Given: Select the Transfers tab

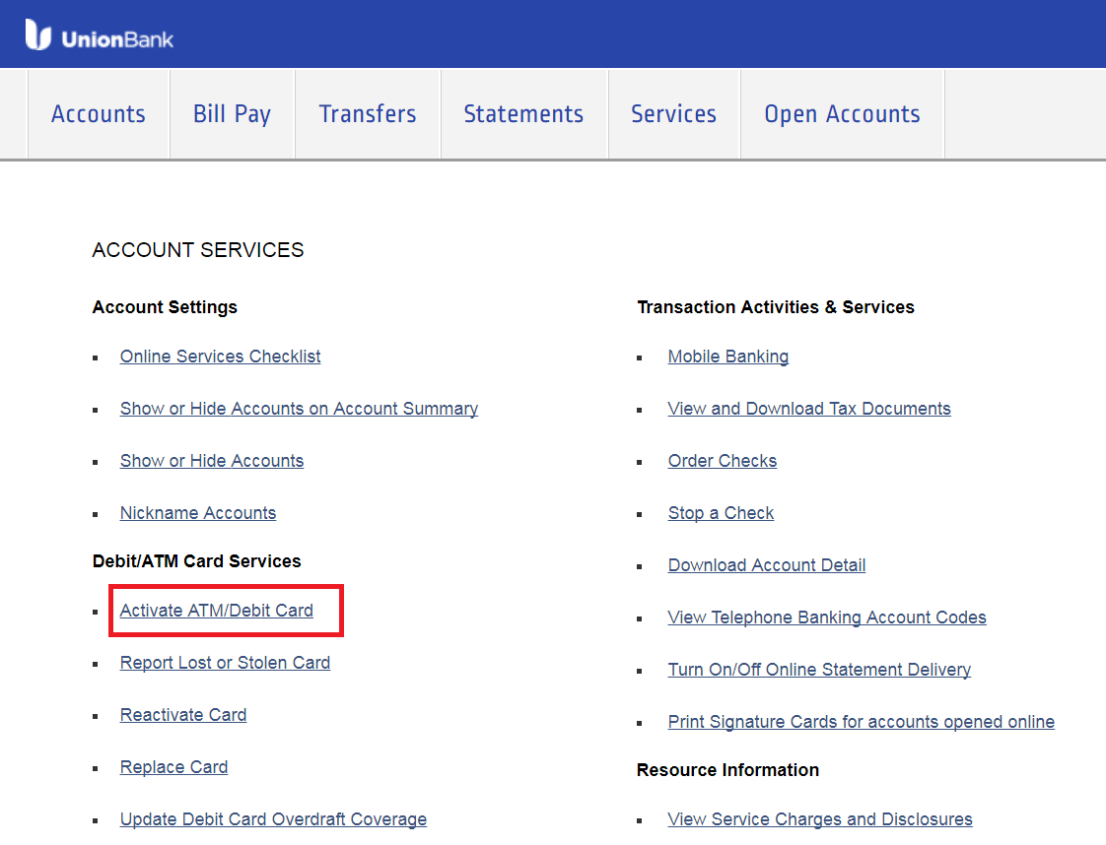Looking at the screenshot, I should 368,114.
